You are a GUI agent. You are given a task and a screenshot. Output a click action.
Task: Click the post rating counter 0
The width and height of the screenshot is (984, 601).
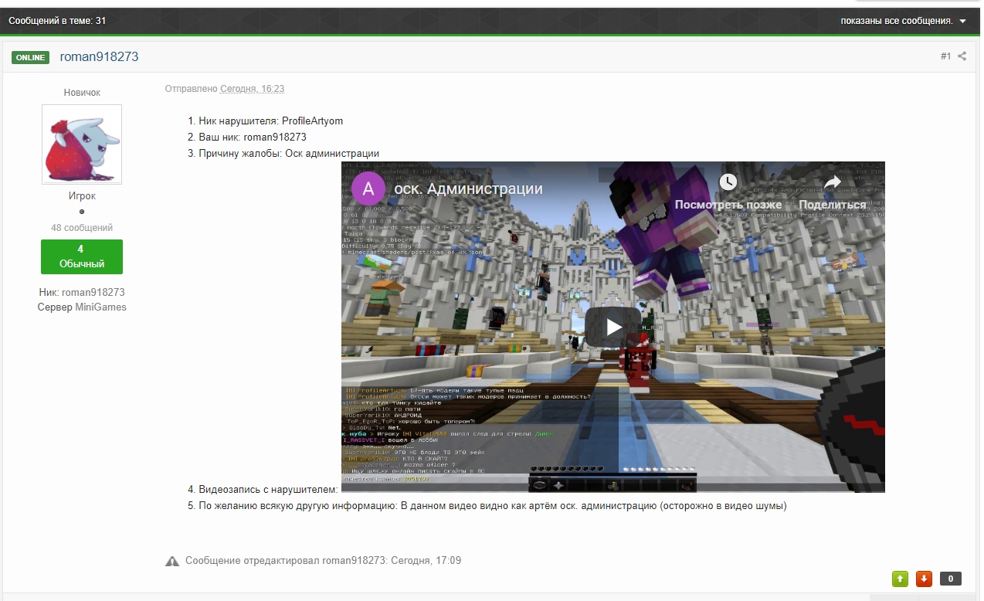(x=950, y=579)
